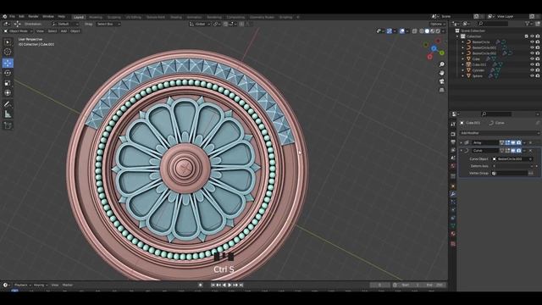
Task: Select the Move tool
Action: (x=8, y=63)
